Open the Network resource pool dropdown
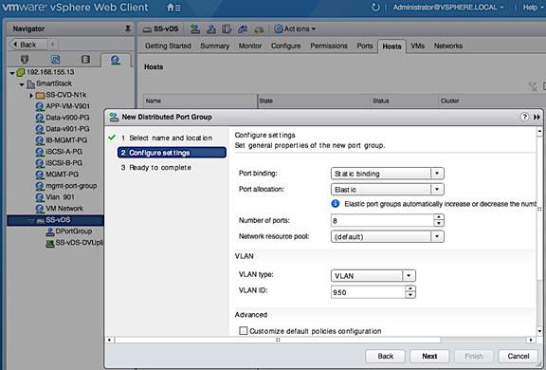Screen dimensions: 546x370 pos(387,236)
